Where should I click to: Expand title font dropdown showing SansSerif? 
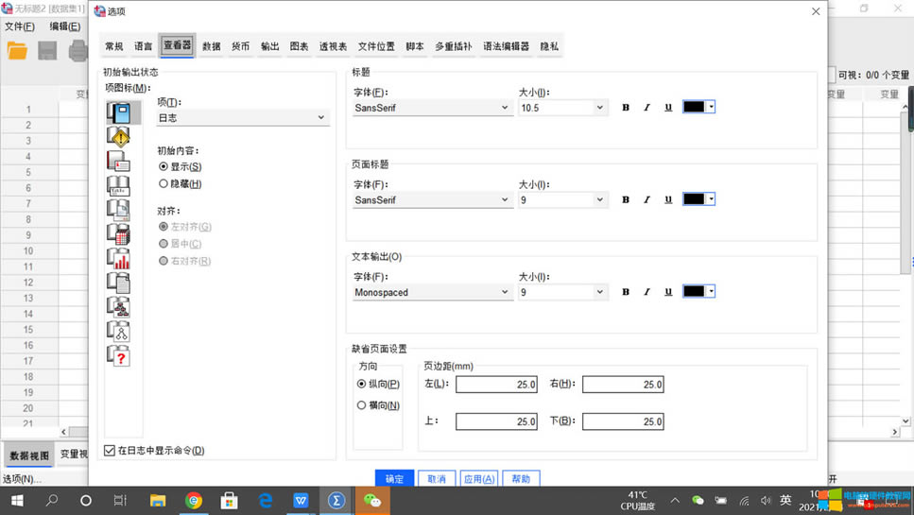(432, 108)
